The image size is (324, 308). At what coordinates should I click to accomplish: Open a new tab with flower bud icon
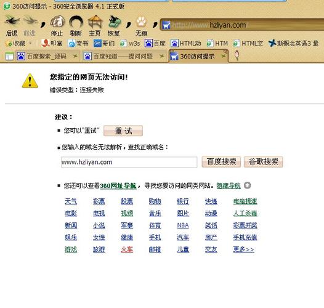(237, 55)
